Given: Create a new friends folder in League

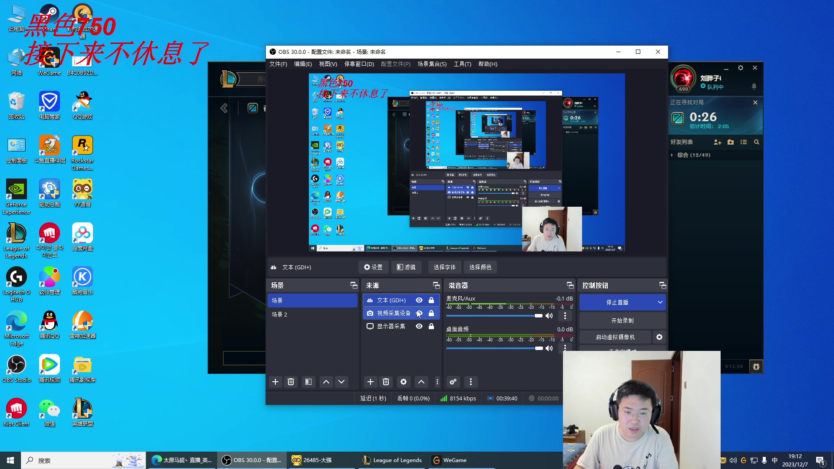Looking at the screenshot, I should tap(731, 142).
